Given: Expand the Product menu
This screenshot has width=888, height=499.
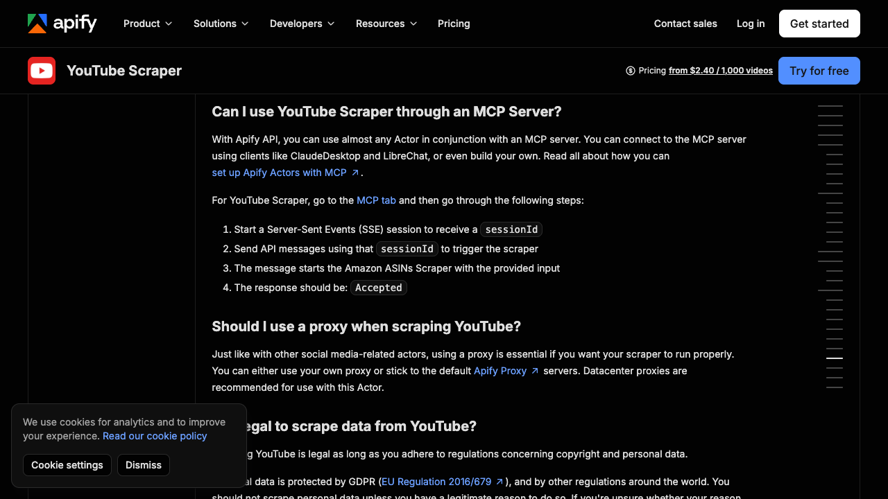Looking at the screenshot, I should [x=148, y=24].
